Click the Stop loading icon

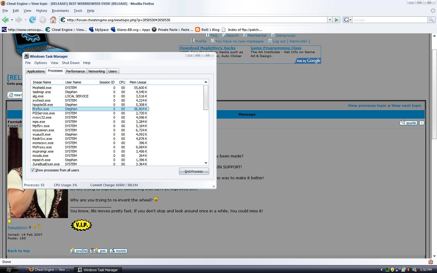[x=43, y=20]
